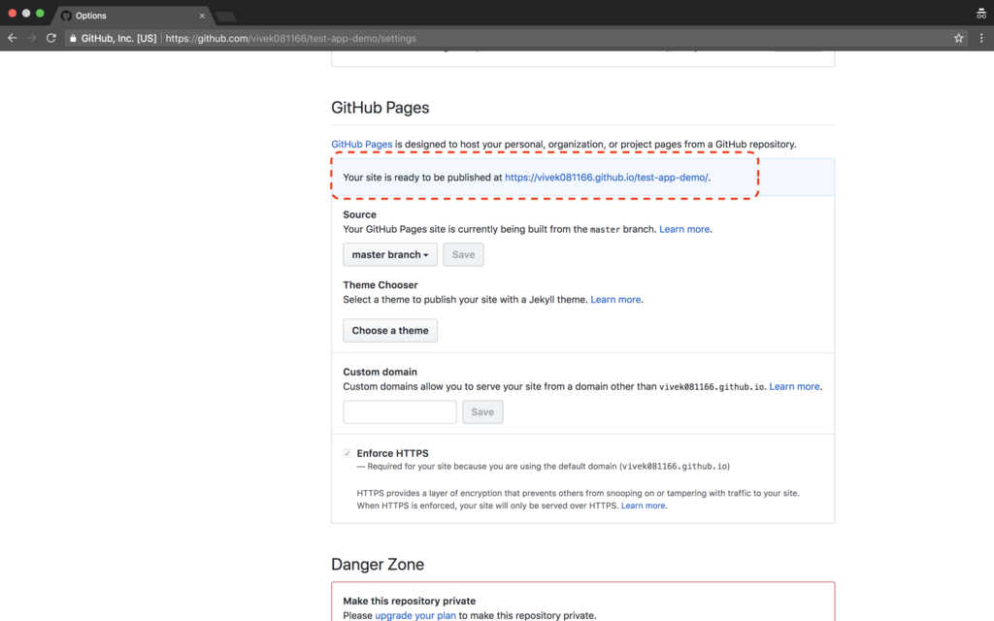Click the Theme Chooser heading
994x621 pixels.
pyautogui.click(x=381, y=285)
